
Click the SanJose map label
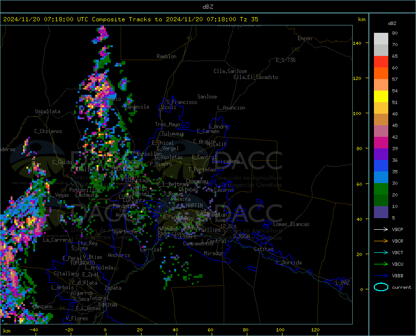click(207, 97)
